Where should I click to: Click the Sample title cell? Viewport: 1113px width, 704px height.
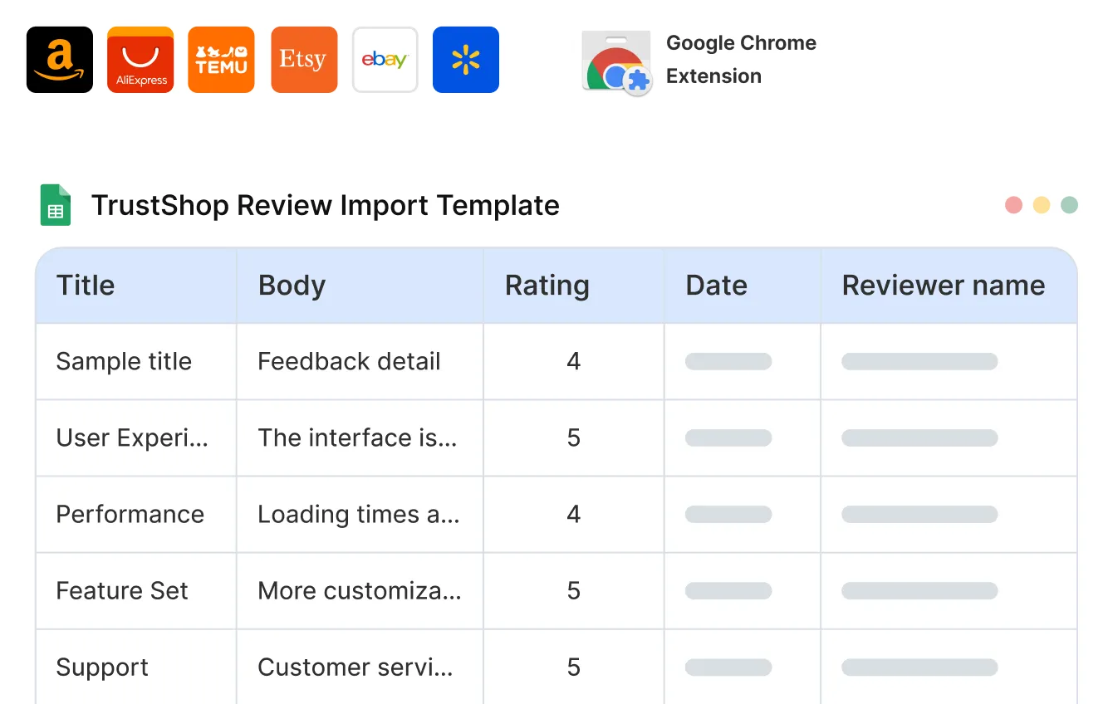coord(136,362)
